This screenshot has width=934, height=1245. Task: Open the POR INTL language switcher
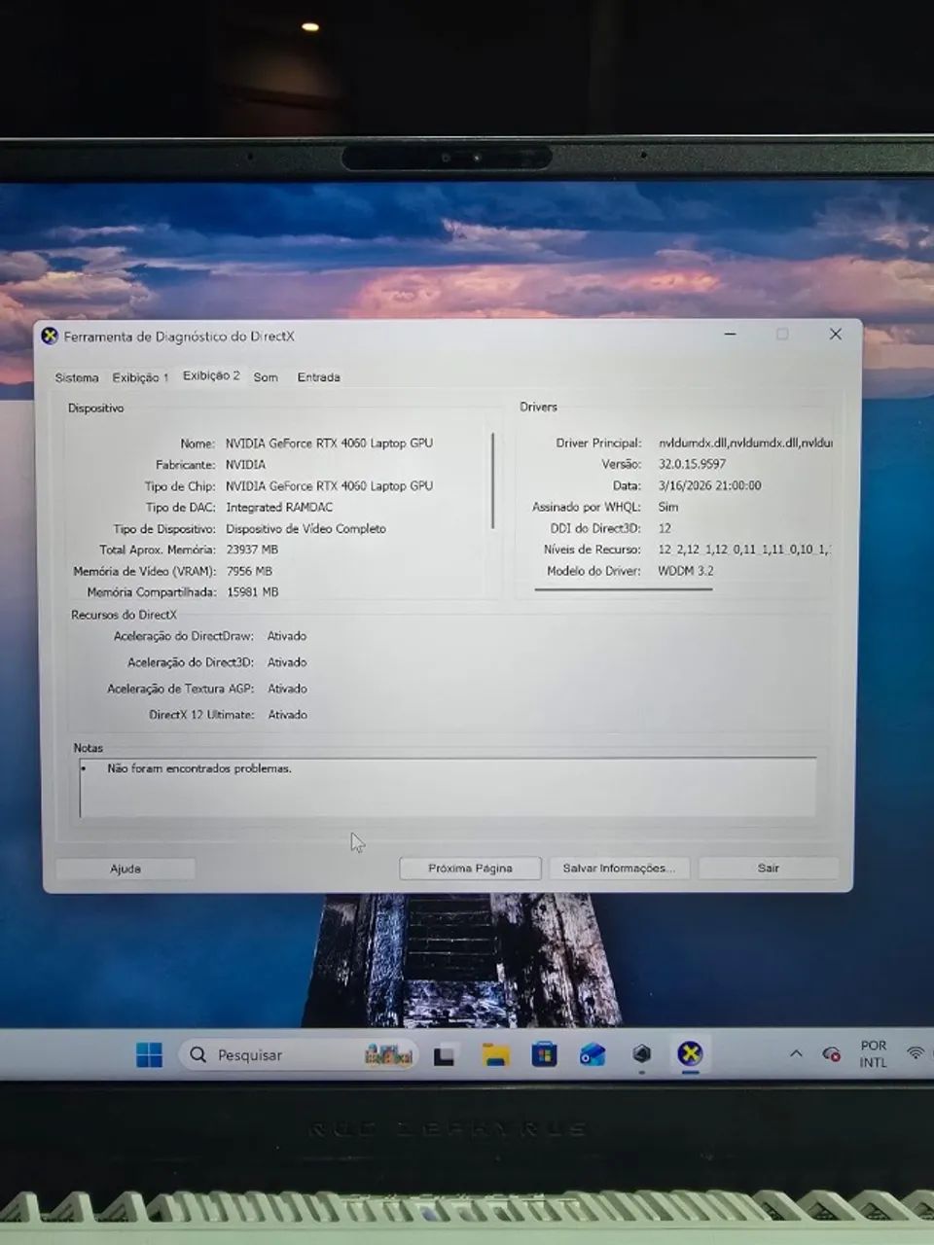(873, 1053)
